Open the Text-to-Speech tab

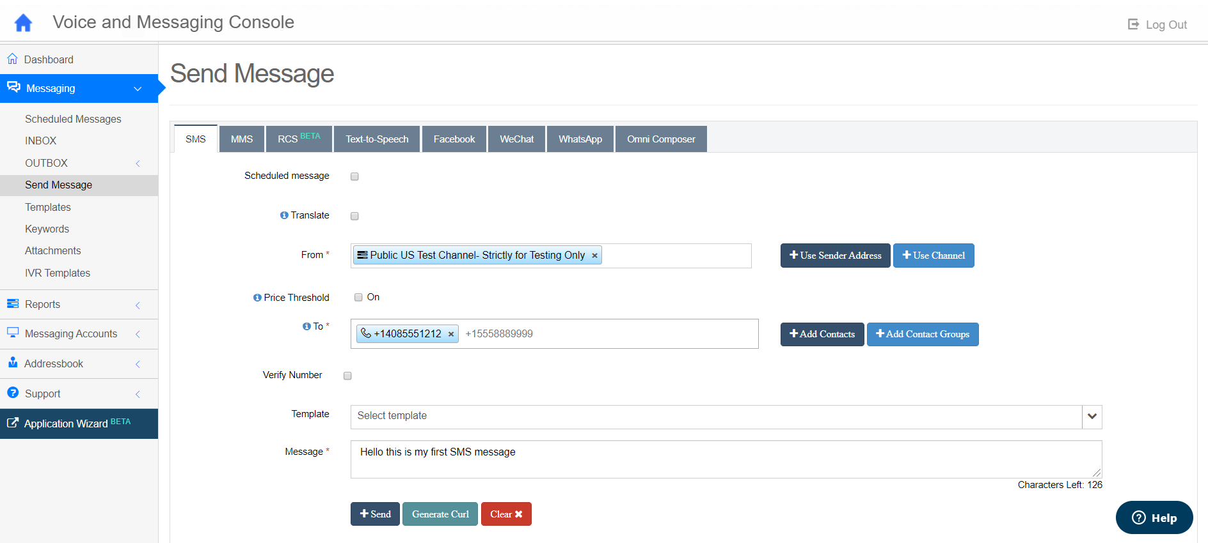pyautogui.click(x=377, y=139)
